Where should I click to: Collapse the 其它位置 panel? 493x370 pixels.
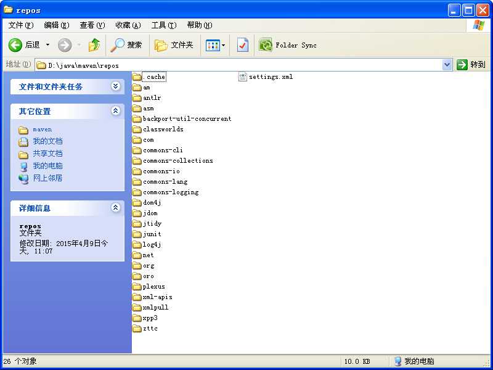(116, 111)
